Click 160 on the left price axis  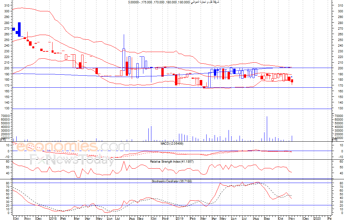7,91
